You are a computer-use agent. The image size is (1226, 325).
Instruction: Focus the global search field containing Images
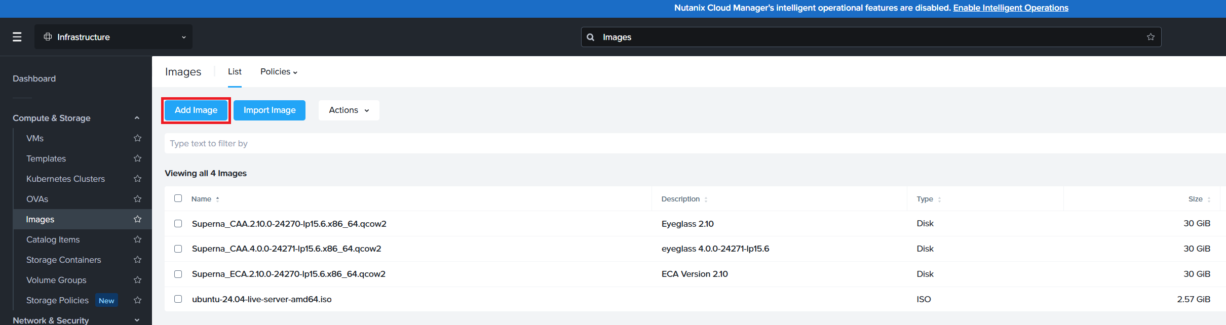tap(871, 37)
